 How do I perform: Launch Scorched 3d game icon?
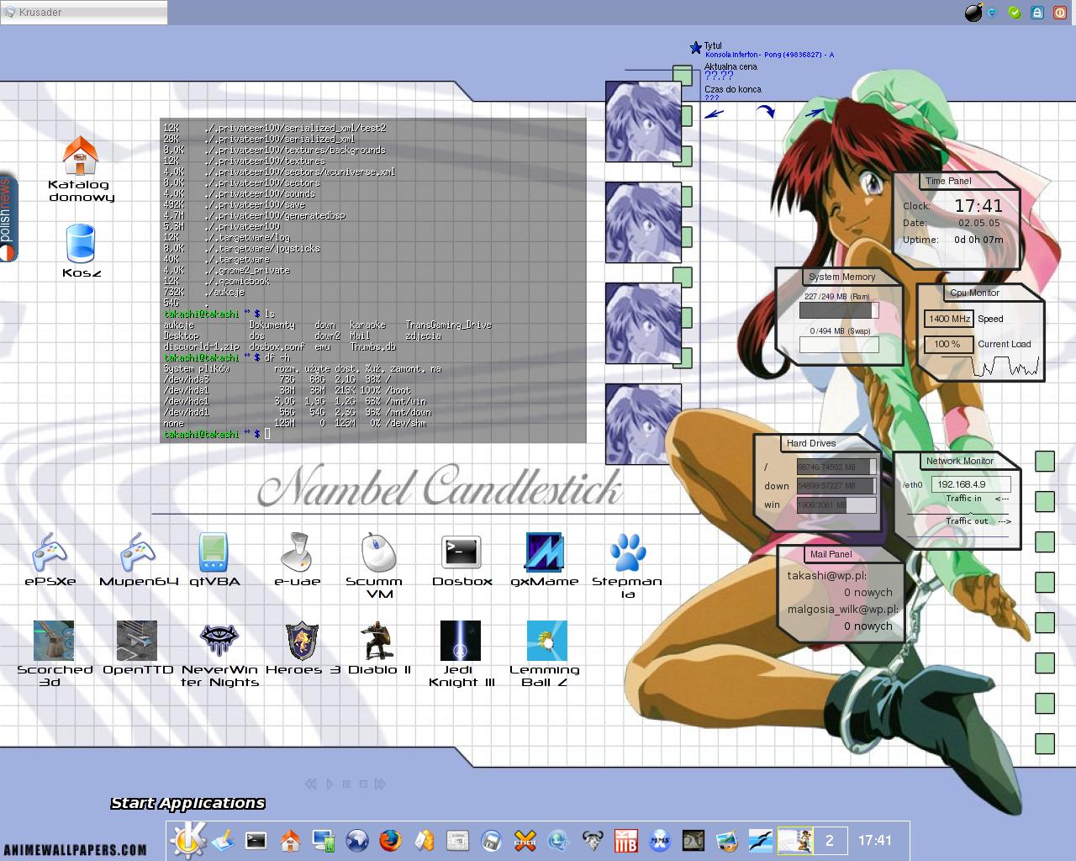(x=54, y=641)
